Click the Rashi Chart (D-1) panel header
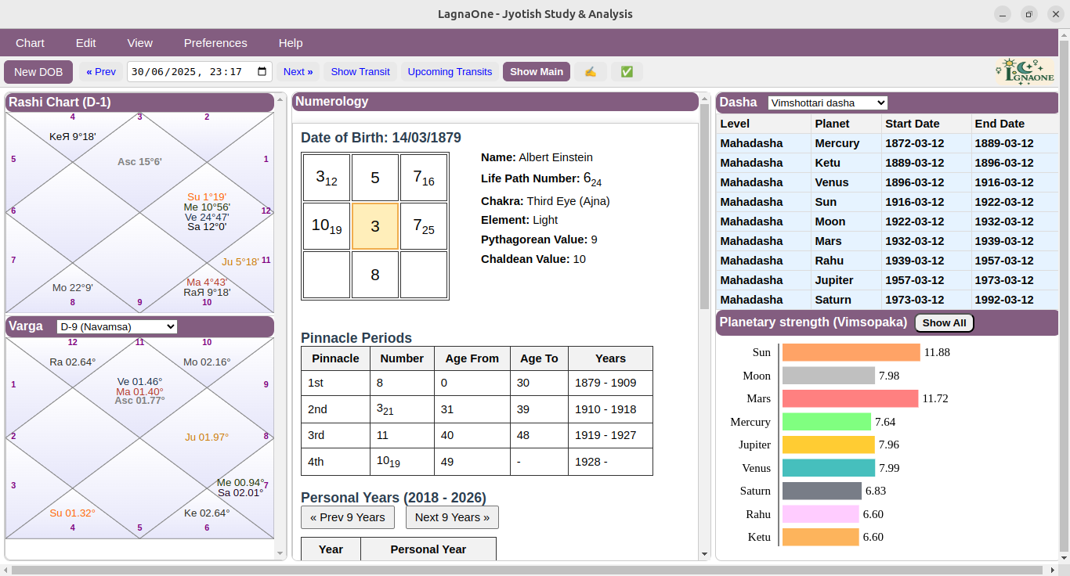Viewport: 1070px width, 576px height. click(139, 103)
